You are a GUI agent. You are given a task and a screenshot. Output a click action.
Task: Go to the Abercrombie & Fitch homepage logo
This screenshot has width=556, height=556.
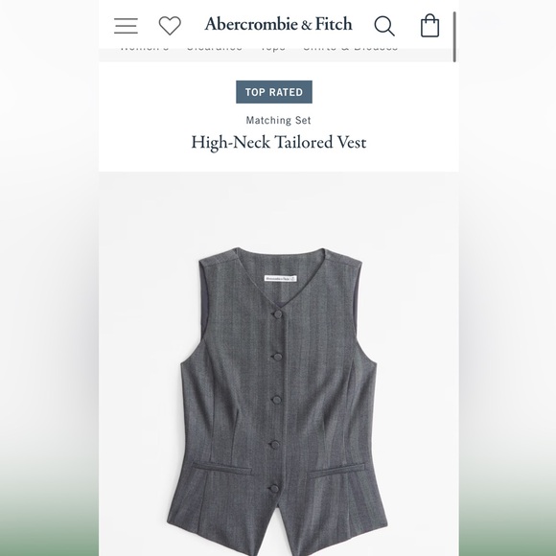coord(278,24)
